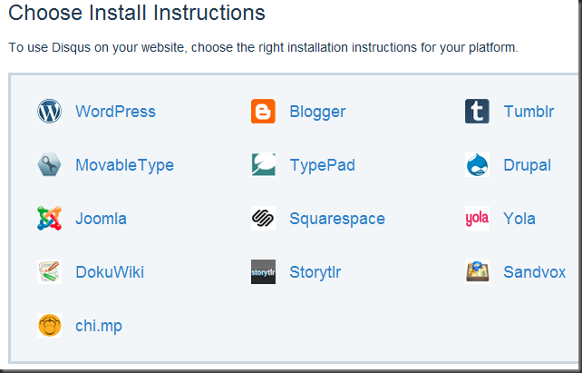Choose the Sandvox text link

535,272
